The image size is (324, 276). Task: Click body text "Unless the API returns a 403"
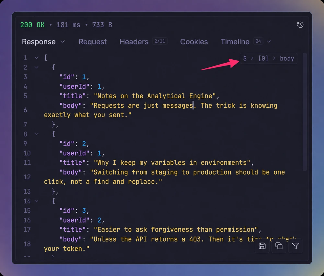tap(147, 239)
